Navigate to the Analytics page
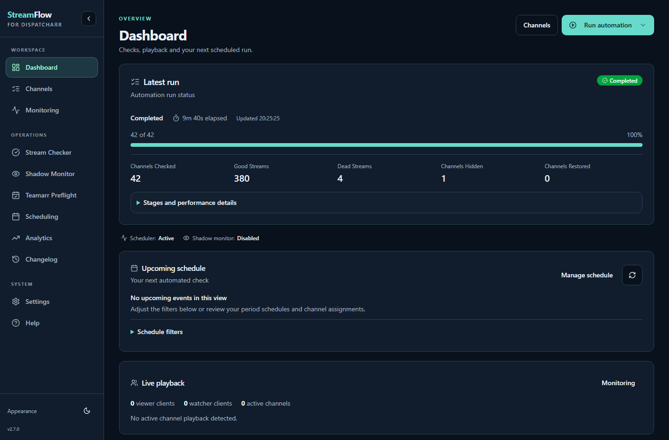 tap(52, 238)
